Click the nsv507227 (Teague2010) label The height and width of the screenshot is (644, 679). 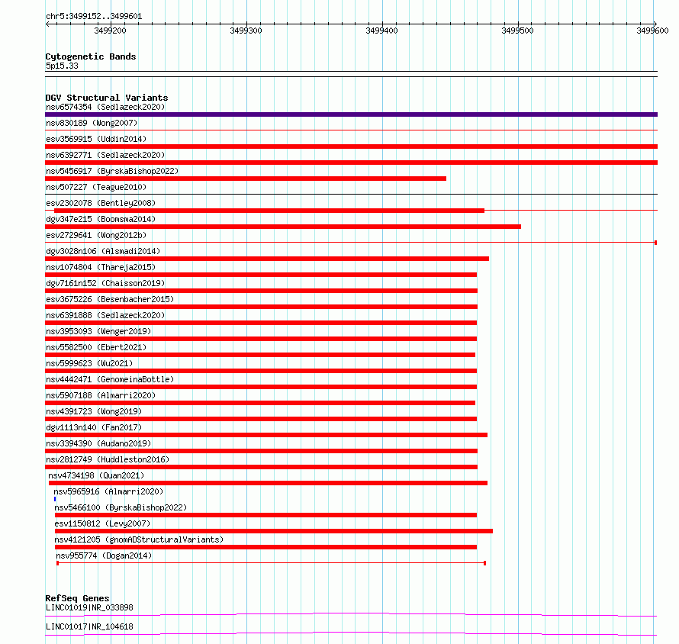96,187
